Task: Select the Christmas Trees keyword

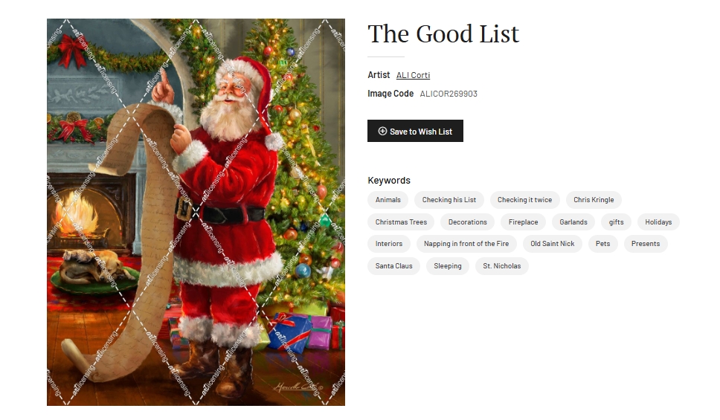Action: click(x=401, y=222)
